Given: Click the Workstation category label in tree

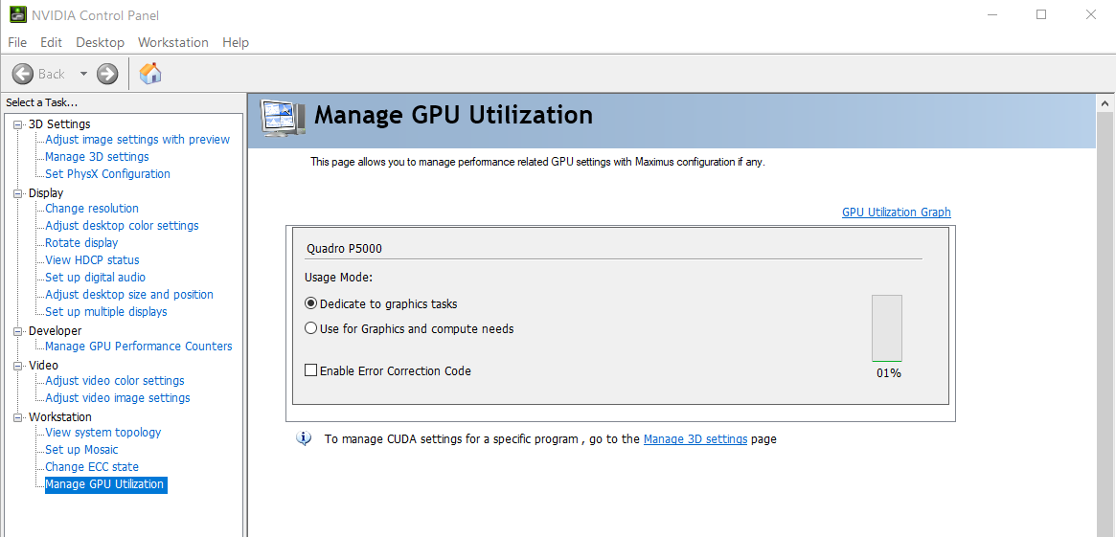Looking at the screenshot, I should pyautogui.click(x=59, y=416).
